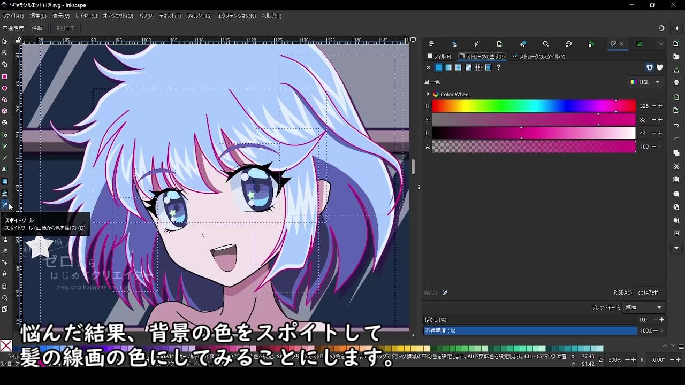Select the heart-shaped fill rule button

[659, 67]
